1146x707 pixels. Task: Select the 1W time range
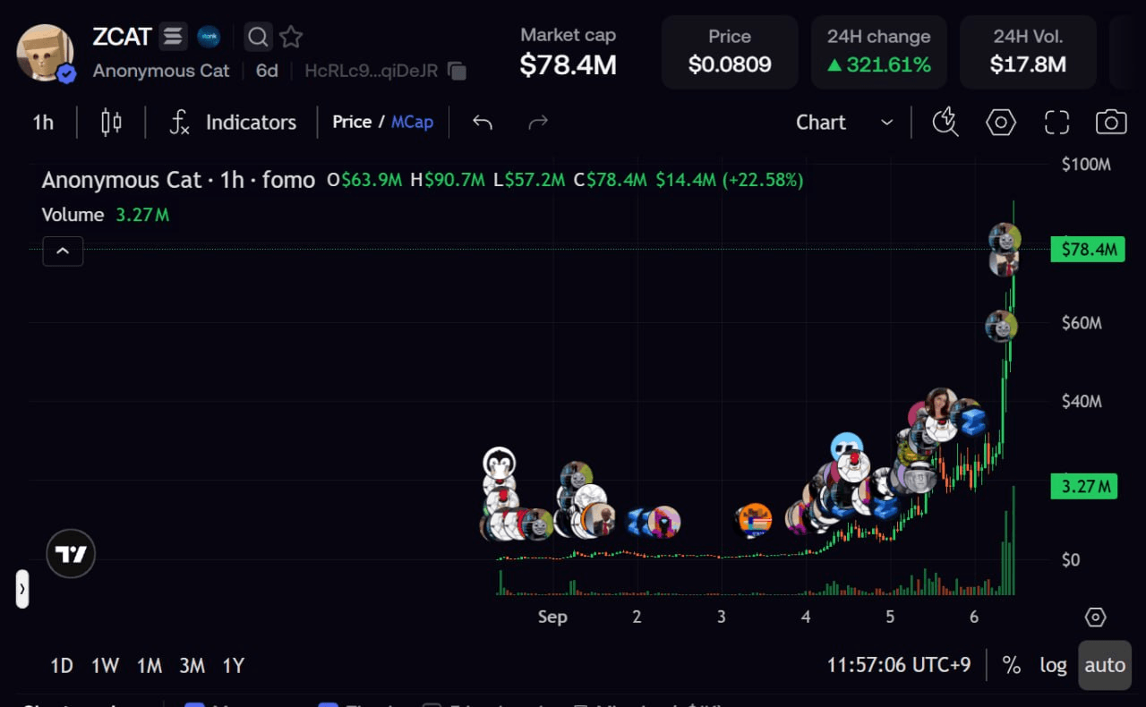click(x=105, y=665)
